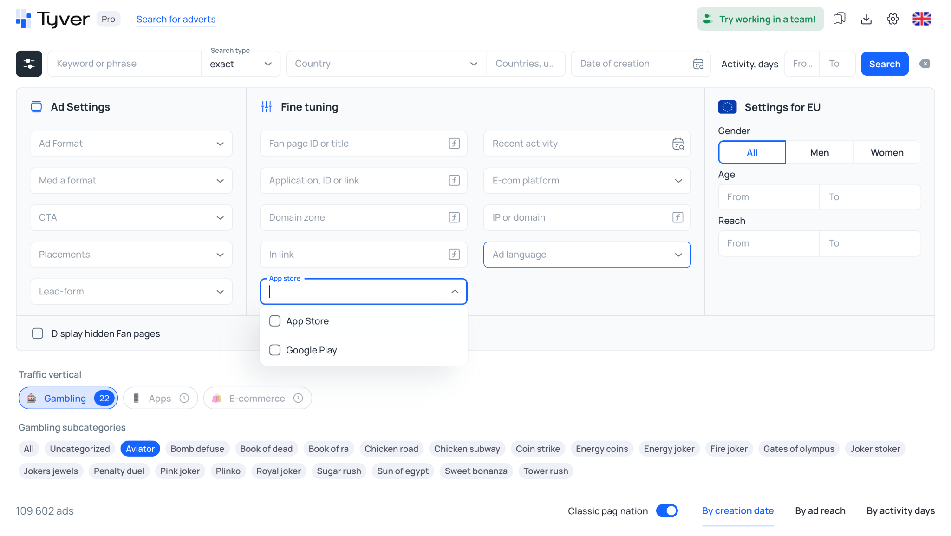Click Countries, u... input field
The image size is (951, 536).
[525, 64]
